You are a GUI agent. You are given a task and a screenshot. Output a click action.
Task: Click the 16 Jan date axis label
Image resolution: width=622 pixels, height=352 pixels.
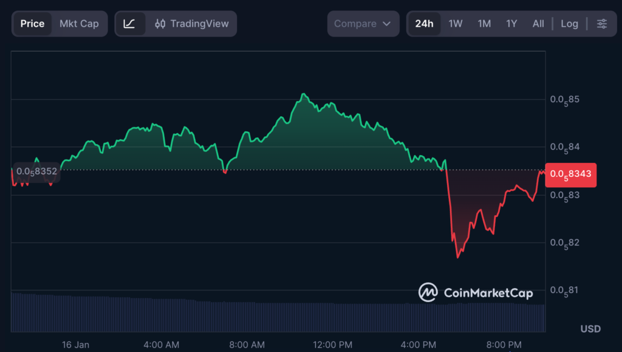(75, 345)
